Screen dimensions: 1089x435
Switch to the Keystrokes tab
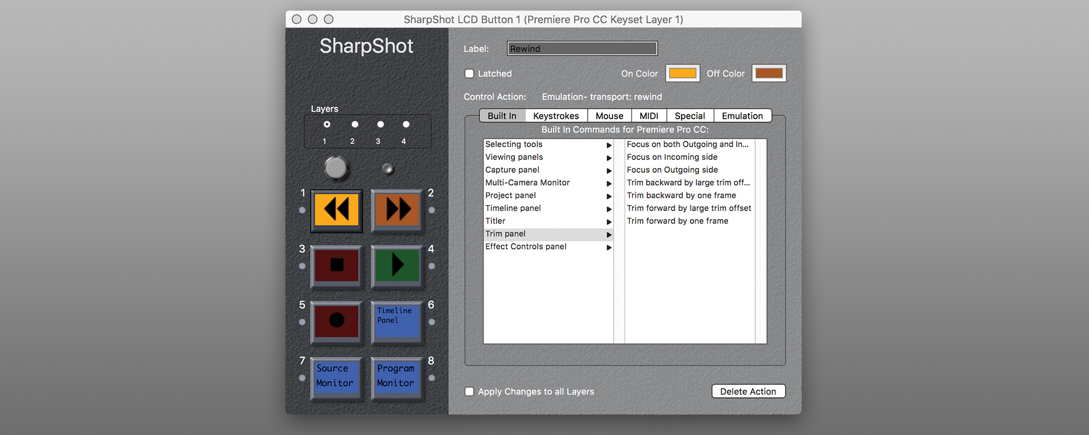pyautogui.click(x=556, y=116)
